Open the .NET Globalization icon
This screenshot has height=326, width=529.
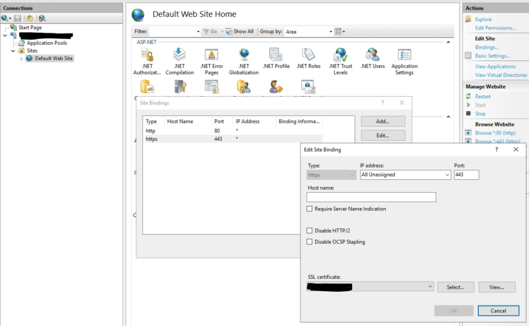click(x=244, y=55)
